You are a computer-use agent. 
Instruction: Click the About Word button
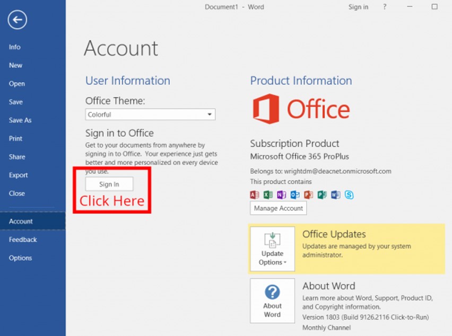pos(272,300)
